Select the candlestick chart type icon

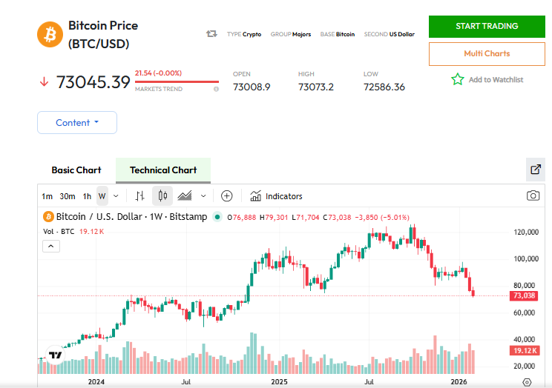point(163,196)
